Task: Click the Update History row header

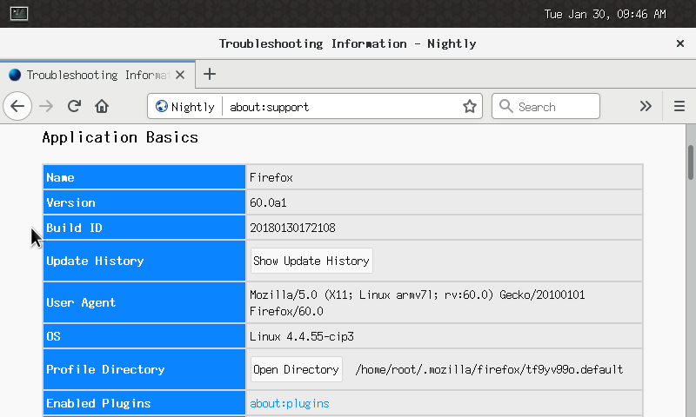Action: [144, 261]
